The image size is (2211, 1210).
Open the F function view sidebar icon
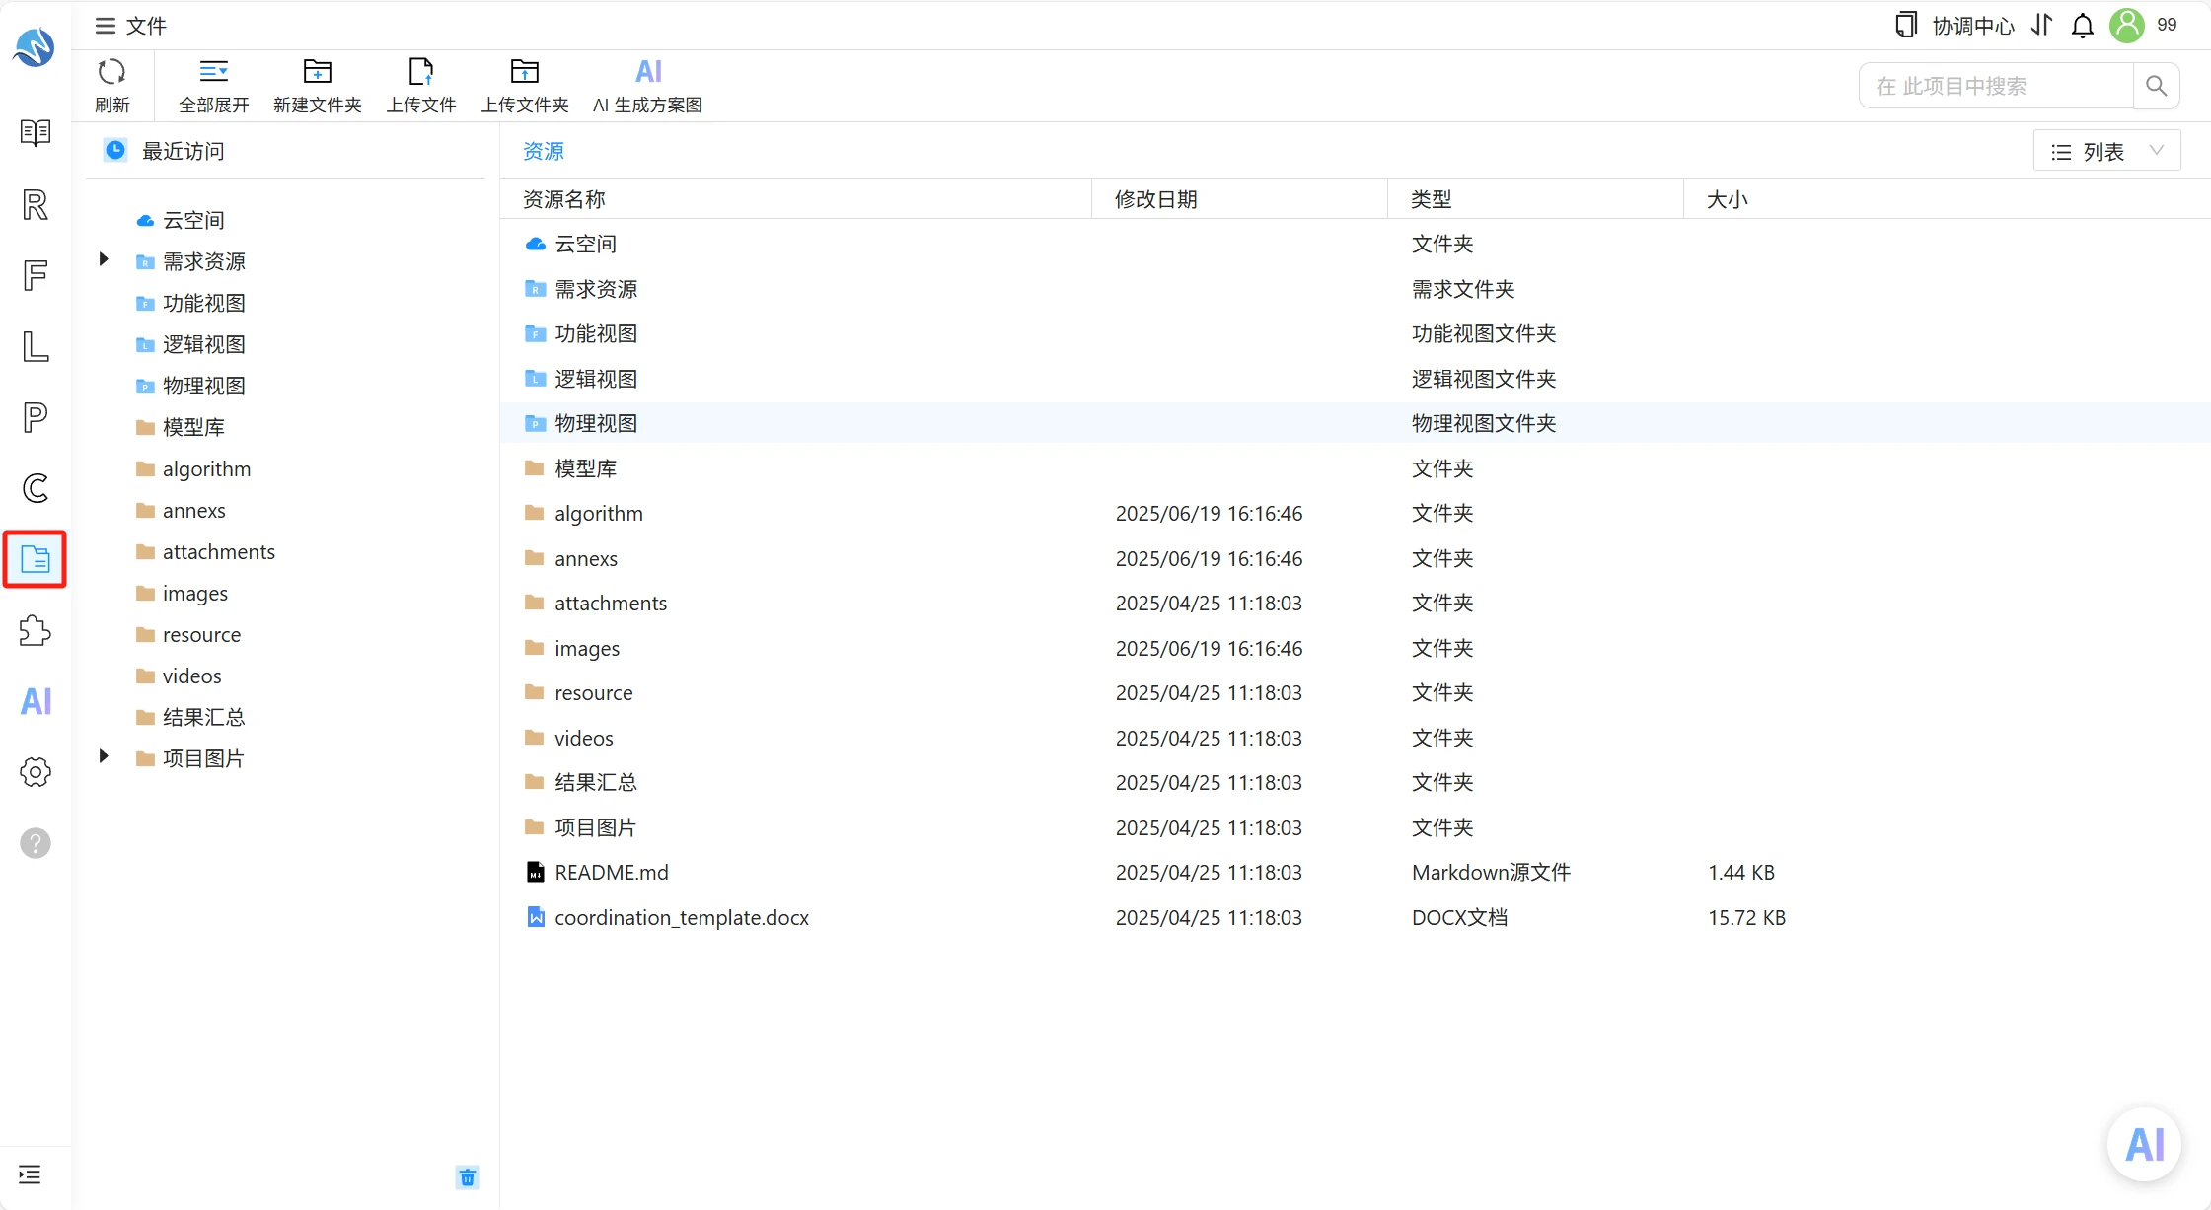click(36, 275)
